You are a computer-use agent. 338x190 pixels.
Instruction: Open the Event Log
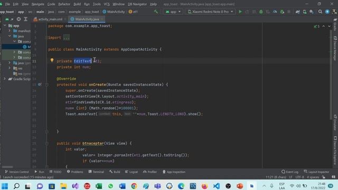pos(290,172)
